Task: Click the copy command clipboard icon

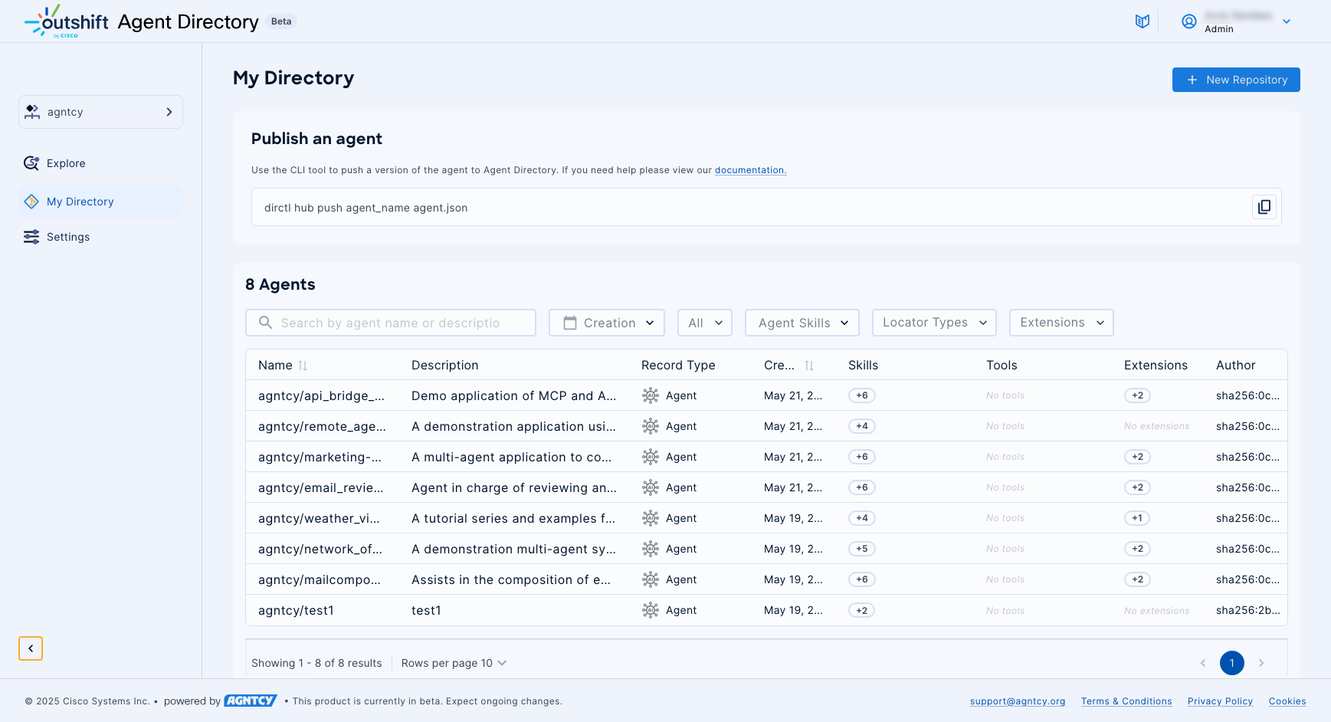Action: pos(1264,207)
